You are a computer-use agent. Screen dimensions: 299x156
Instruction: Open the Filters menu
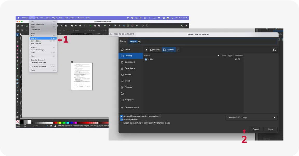pyautogui.click(x=72, y=18)
